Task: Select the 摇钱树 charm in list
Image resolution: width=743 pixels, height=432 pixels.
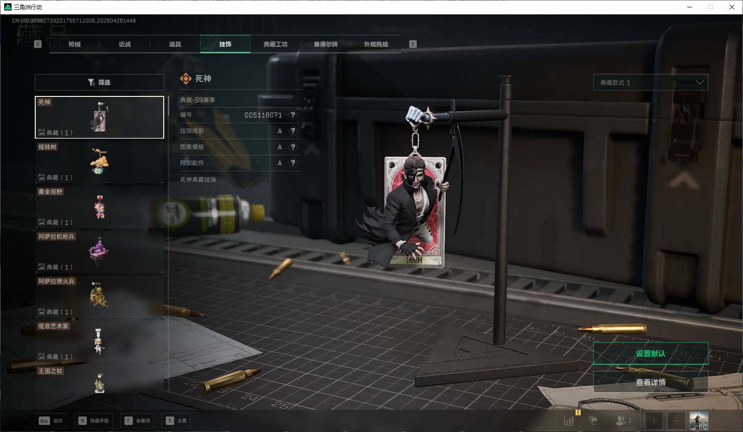Action: pyautogui.click(x=99, y=162)
